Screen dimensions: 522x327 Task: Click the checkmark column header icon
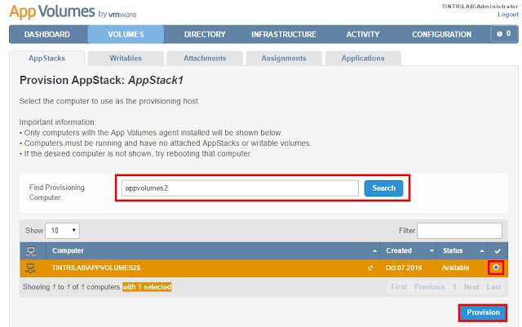[498, 251]
